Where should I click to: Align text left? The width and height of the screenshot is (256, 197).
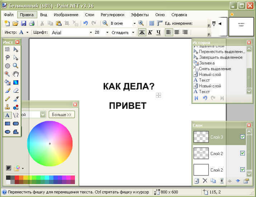(169, 32)
